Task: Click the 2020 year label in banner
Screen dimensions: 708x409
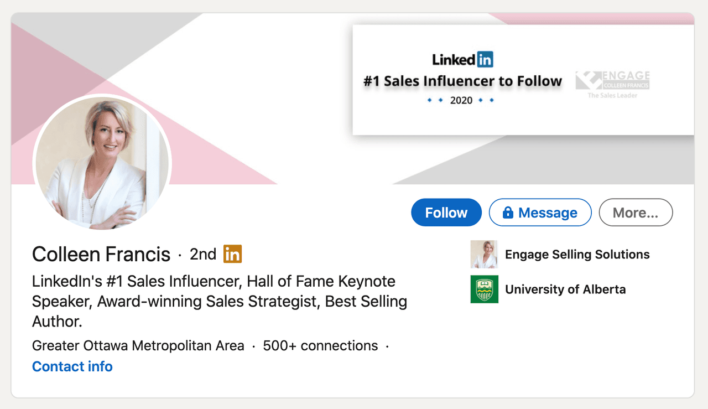Action: tap(461, 101)
